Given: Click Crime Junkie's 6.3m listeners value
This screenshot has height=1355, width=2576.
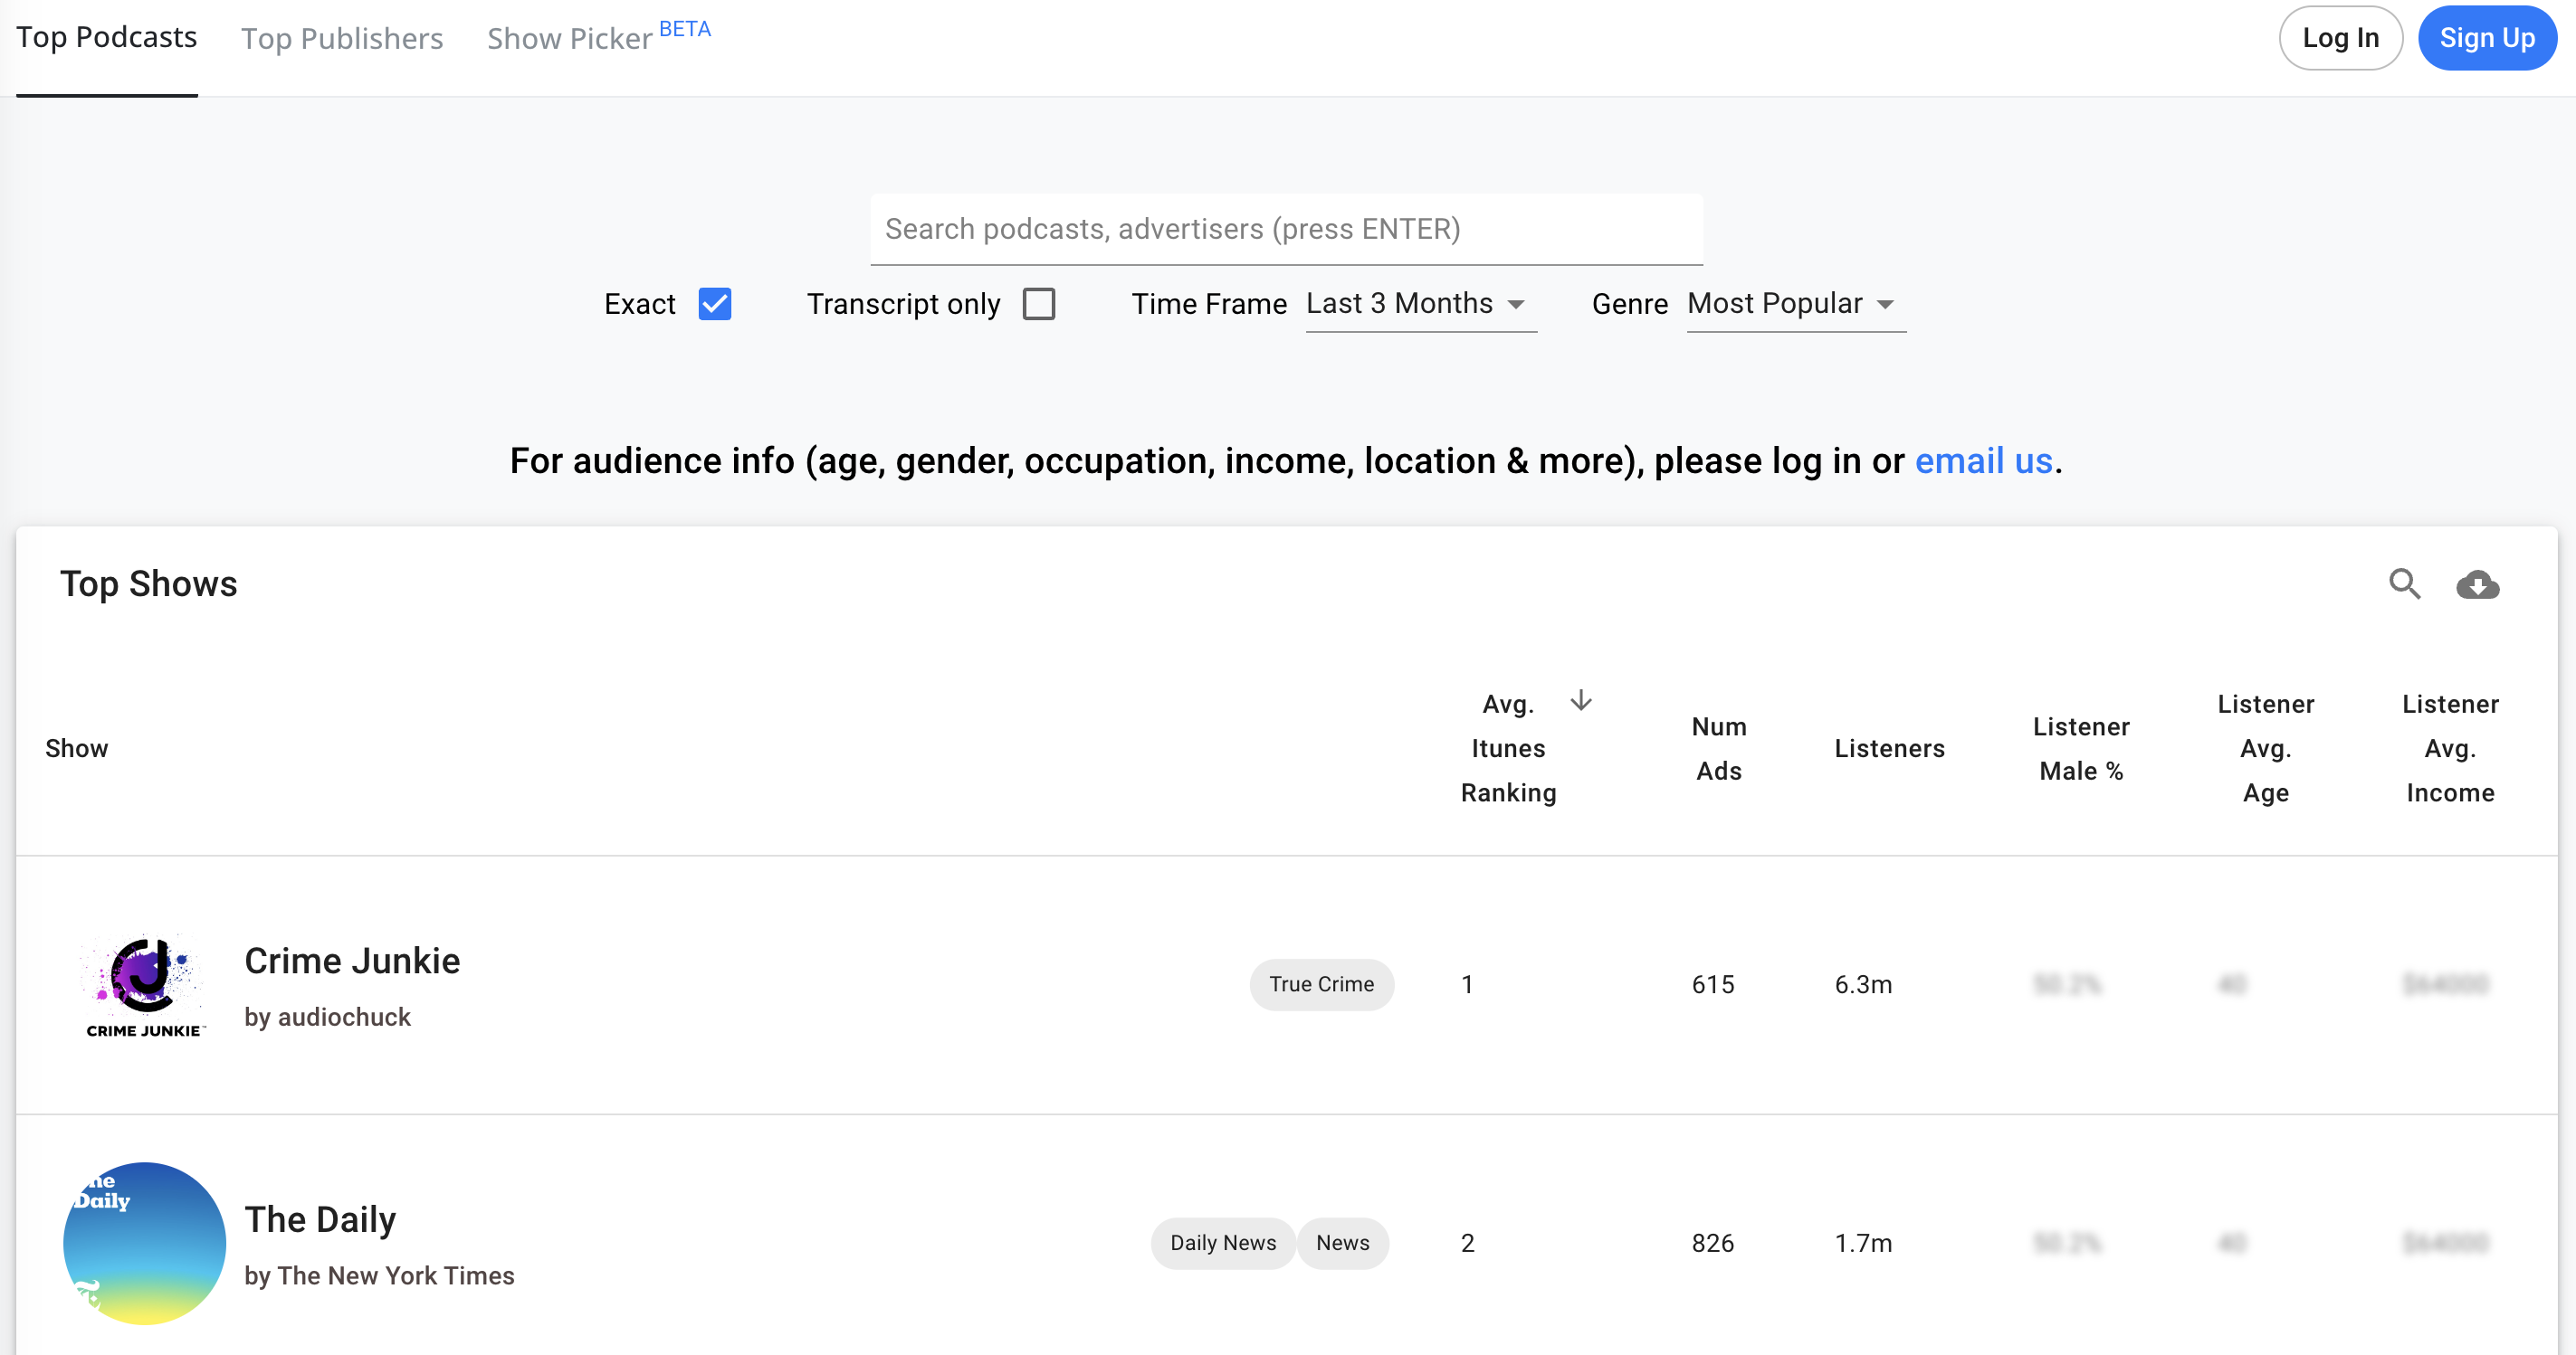Looking at the screenshot, I should coord(1863,984).
